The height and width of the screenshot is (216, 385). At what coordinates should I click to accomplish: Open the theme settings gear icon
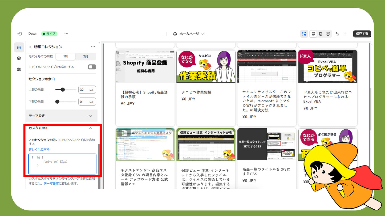(19, 58)
